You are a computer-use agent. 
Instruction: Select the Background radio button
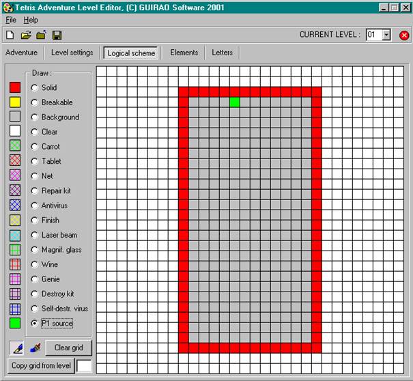[x=35, y=117]
